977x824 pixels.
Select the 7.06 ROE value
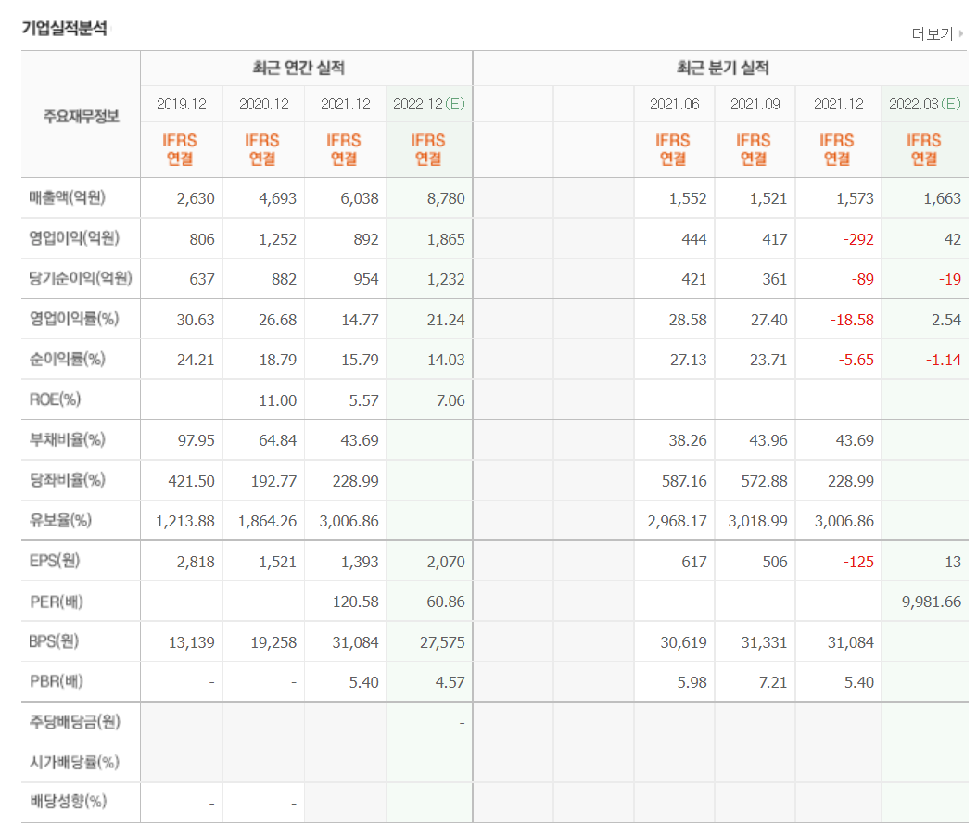450,400
